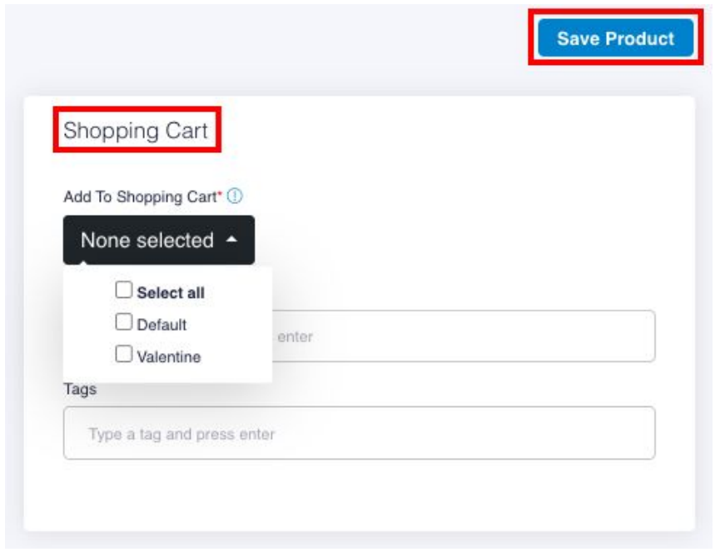Click empty white card area below Tags field

pos(360,495)
